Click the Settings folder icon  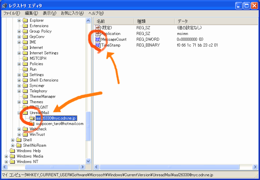(x=25, y=75)
